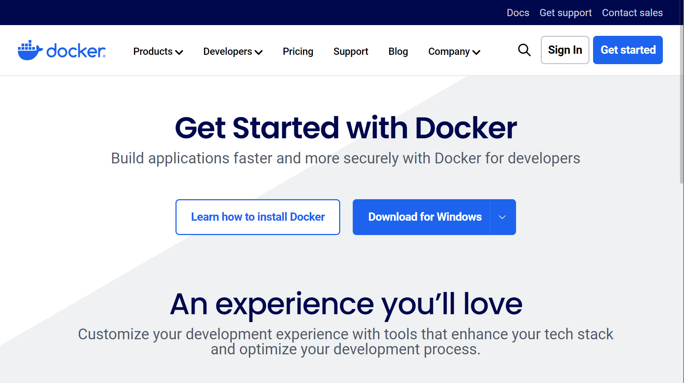
Task: Open the site search magnifier icon
Action: point(524,50)
